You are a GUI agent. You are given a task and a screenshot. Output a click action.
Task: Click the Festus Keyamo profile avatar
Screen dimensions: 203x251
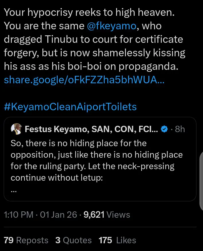click(x=16, y=129)
